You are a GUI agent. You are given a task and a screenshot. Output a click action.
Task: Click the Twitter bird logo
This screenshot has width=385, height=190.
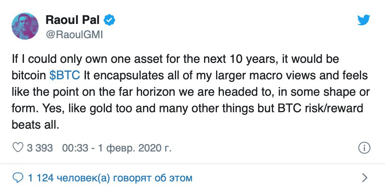click(x=363, y=20)
